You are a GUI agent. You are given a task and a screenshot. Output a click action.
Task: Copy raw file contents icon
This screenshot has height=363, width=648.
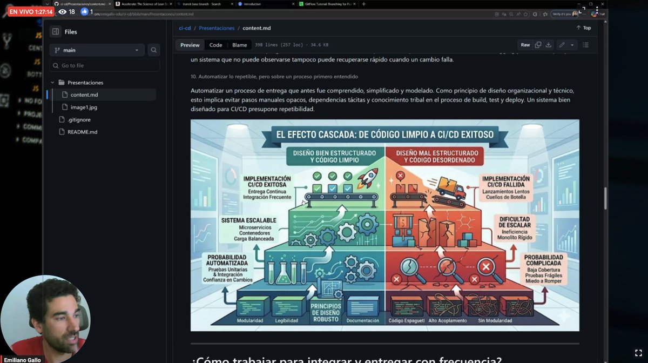[x=538, y=45]
